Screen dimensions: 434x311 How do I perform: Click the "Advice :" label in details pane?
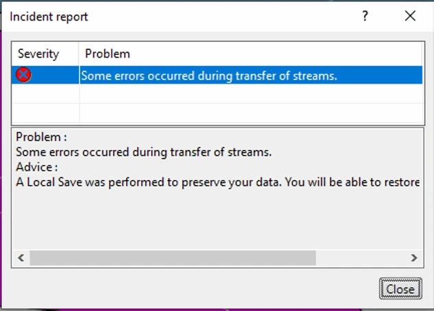point(37,167)
